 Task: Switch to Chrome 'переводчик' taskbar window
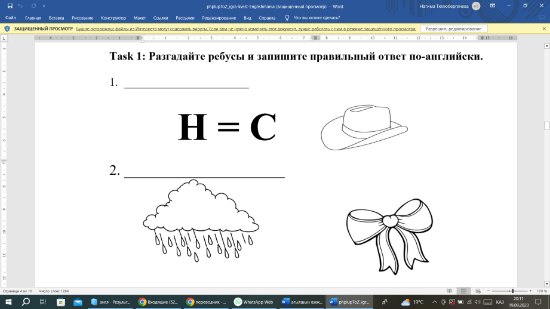206,302
